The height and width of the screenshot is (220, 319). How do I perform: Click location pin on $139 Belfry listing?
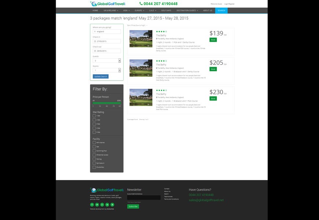(157, 38)
